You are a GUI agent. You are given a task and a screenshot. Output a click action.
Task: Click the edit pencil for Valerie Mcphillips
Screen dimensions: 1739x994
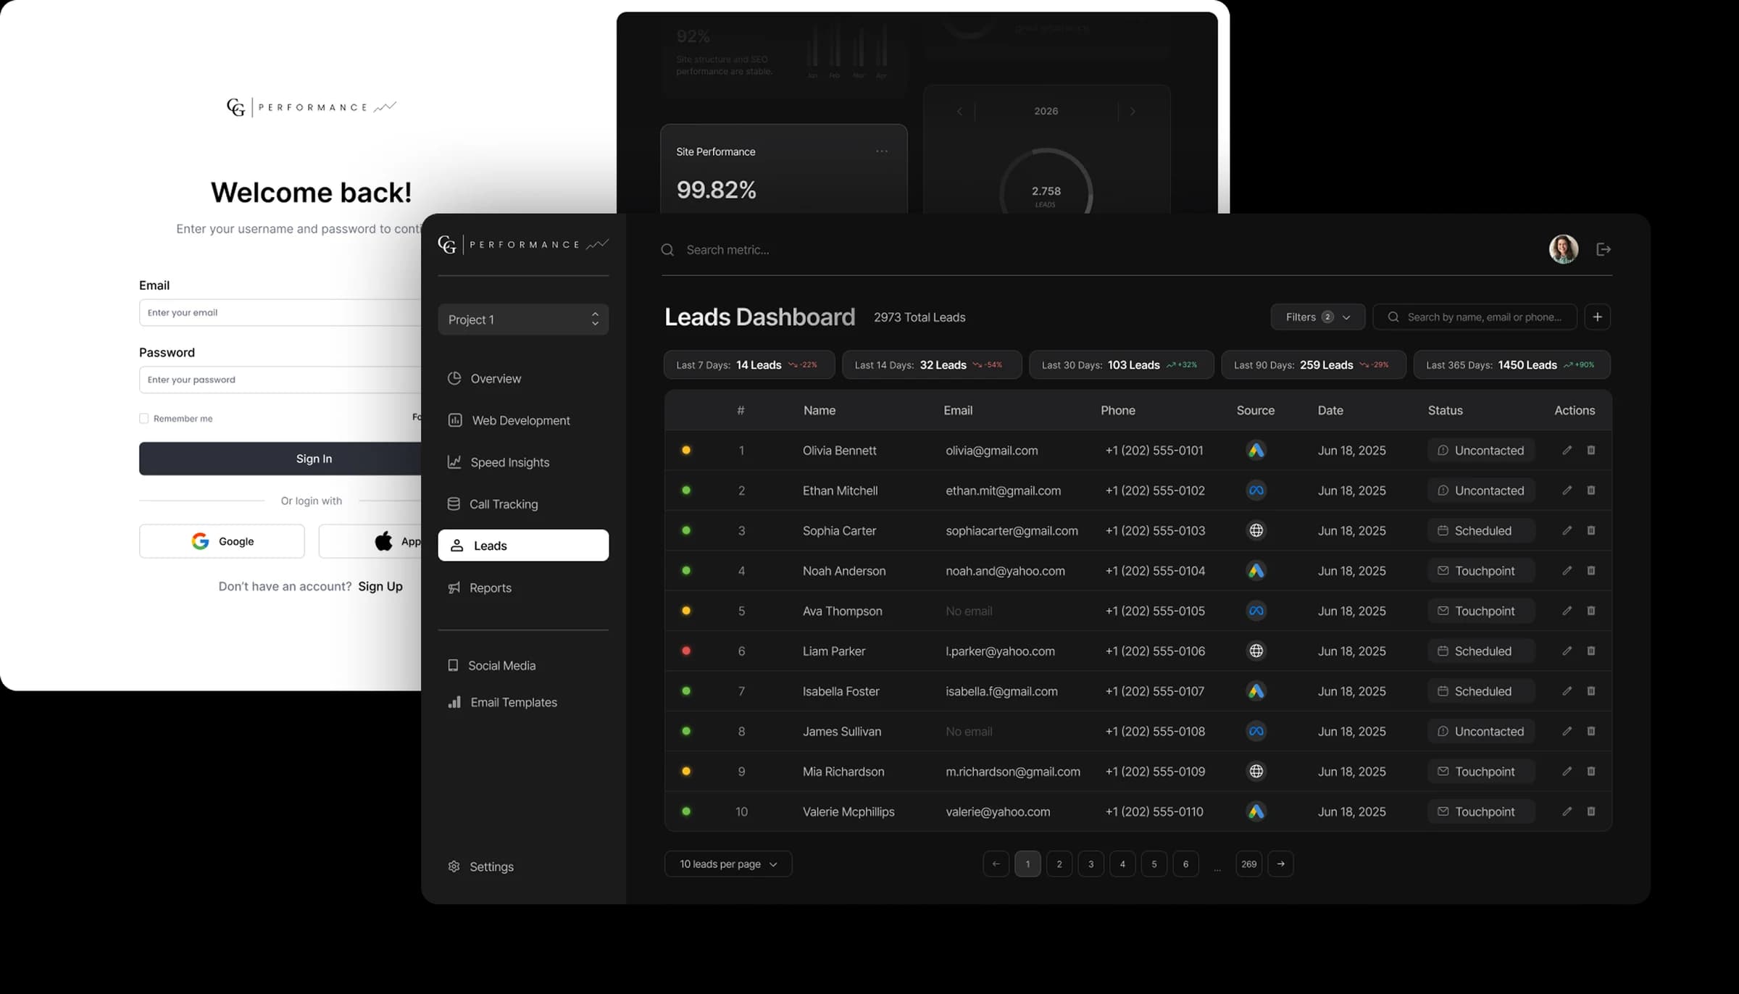pyautogui.click(x=1567, y=811)
